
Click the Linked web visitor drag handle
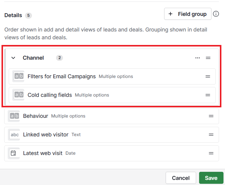pos(211,135)
